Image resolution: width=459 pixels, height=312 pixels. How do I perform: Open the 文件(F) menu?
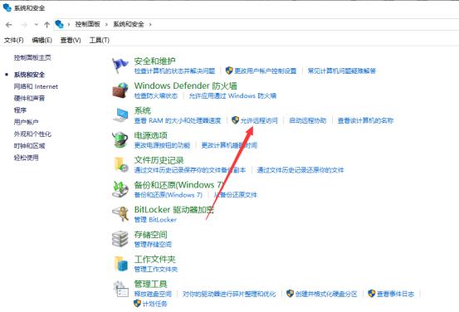click(14, 41)
